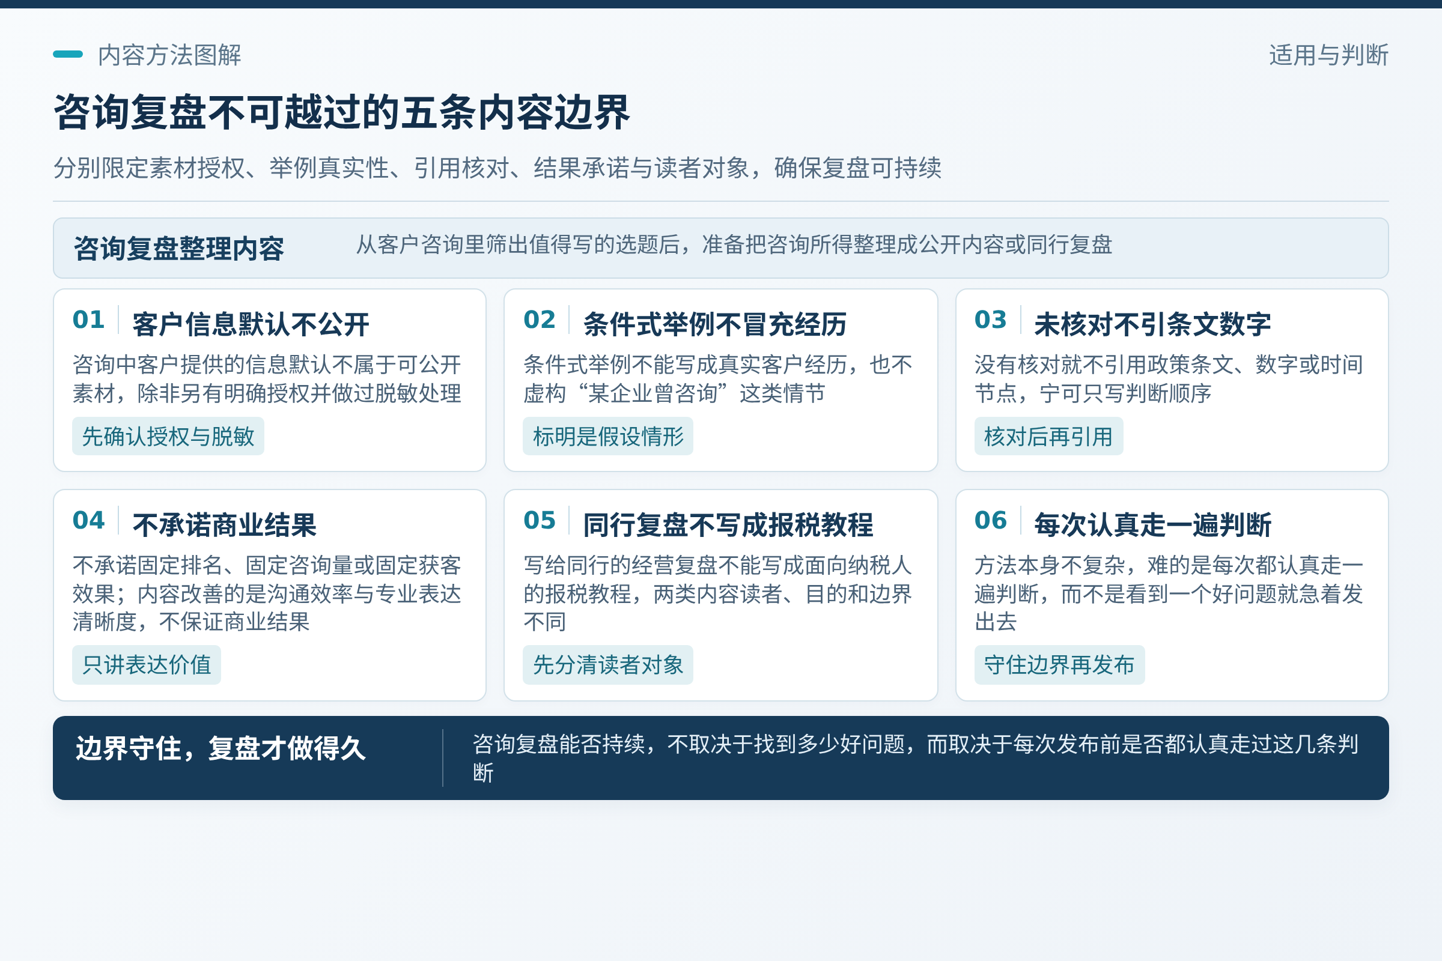Click the banner description starting 从客户咨询里筛出

click(734, 244)
